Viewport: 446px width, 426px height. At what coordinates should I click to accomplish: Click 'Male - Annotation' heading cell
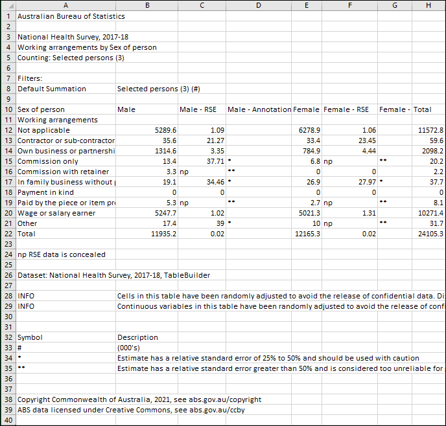point(259,109)
